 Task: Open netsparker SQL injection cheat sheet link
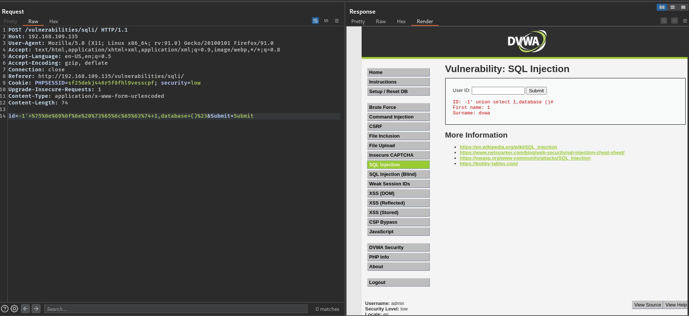(x=542, y=152)
